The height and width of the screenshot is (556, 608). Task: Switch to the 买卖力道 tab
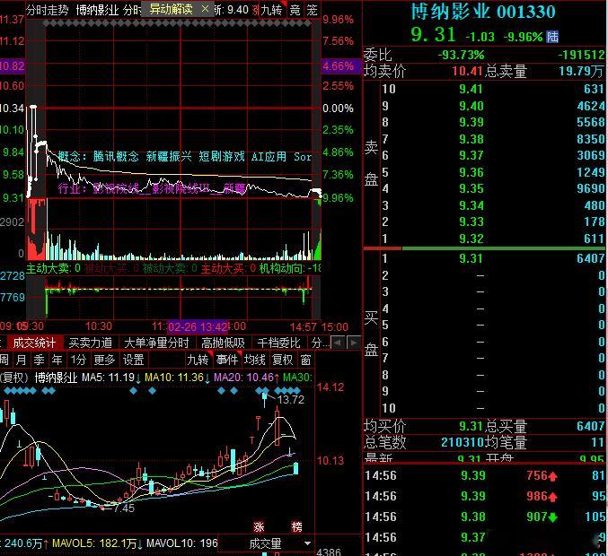[x=91, y=343]
